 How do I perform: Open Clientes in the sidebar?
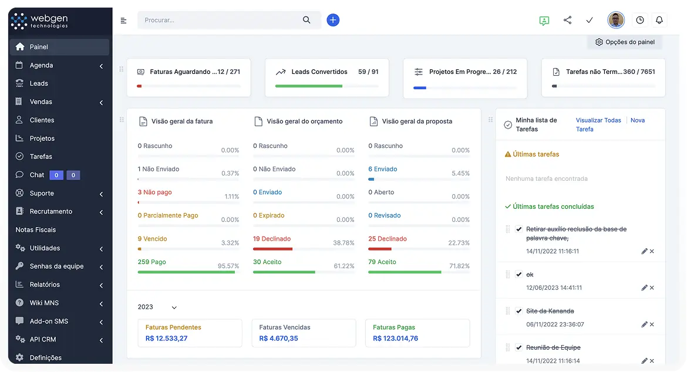[x=42, y=120]
